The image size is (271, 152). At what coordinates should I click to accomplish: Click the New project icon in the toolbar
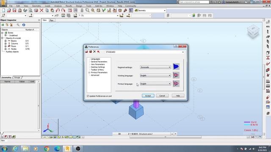point(3,11)
